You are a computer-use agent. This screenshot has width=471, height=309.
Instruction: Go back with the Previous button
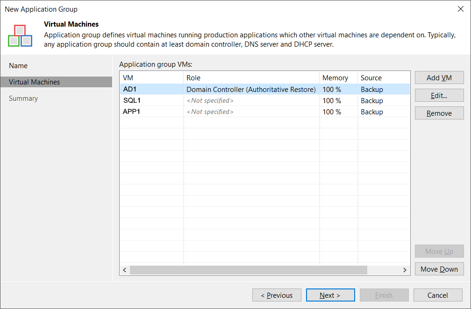[x=277, y=295]
